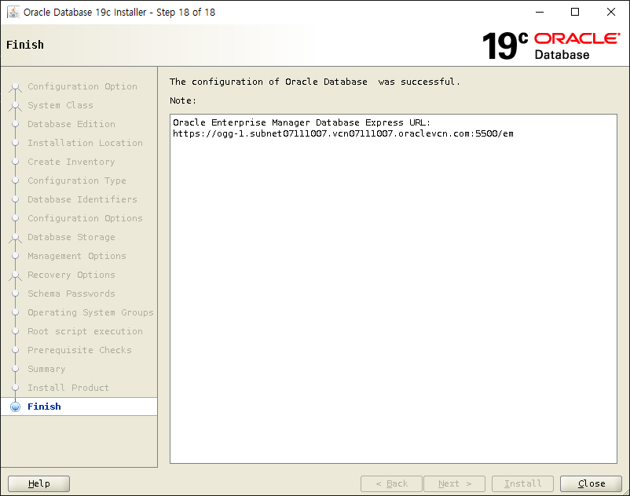This screenshot has width=630, height=496.
Task: Select Database Identifiers step
Action: pos(82,199)
